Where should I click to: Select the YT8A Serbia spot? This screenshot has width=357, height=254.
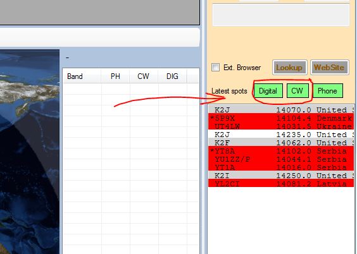(x=281, y=151)
